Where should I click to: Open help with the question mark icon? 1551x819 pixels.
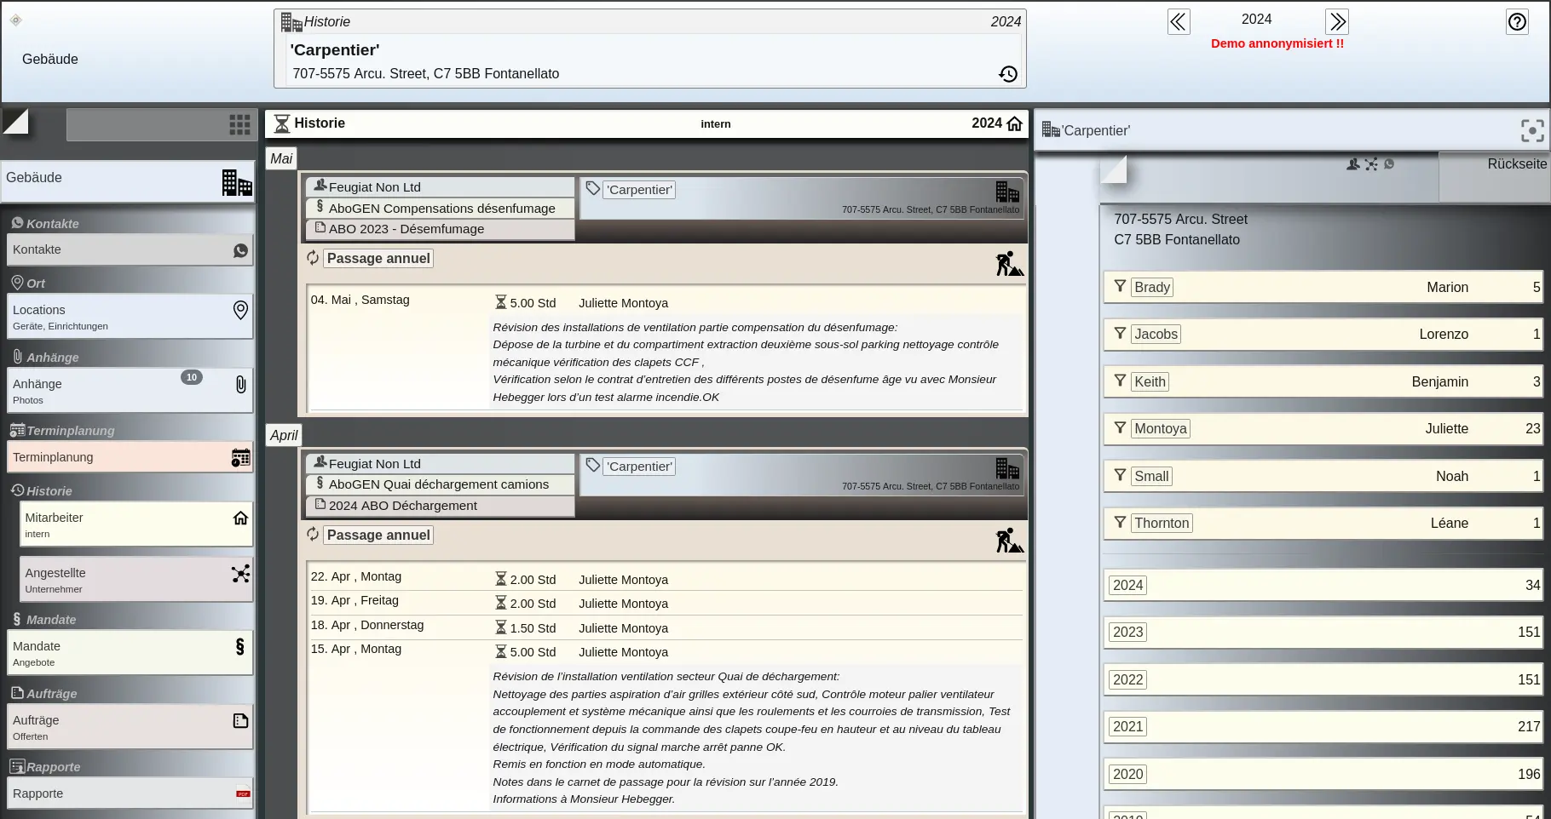[x=1517, y=22]
